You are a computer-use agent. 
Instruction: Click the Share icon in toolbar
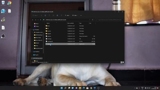(x=57, y=15)
